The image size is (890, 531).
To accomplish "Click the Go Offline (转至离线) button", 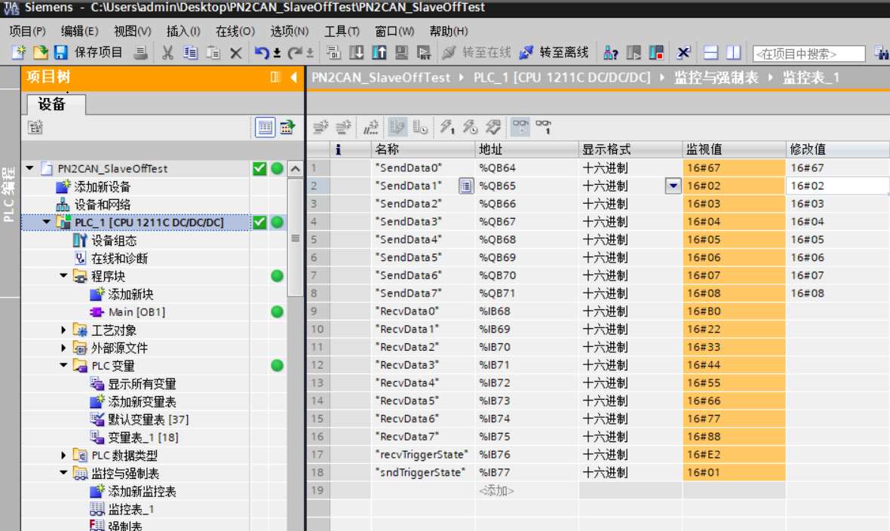I will click(x=554, y=53).
